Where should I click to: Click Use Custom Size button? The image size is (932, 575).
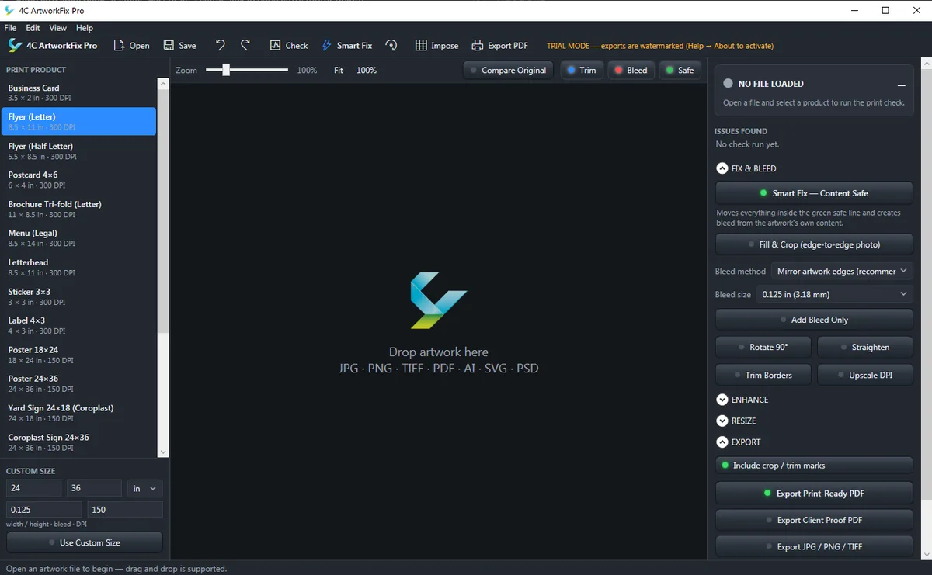pyautogui.click(x=84, y=542)
